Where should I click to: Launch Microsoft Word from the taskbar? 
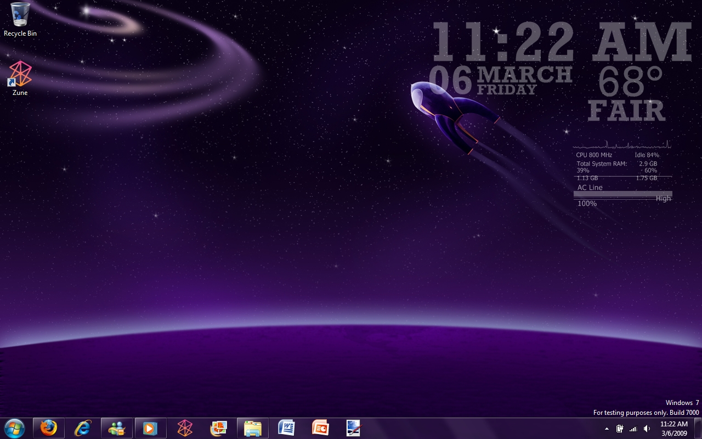(x=287, y=428)
